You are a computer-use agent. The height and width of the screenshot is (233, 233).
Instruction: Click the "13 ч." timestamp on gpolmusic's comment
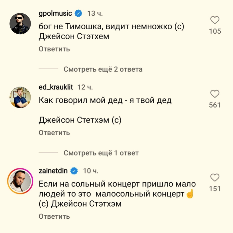95,14
